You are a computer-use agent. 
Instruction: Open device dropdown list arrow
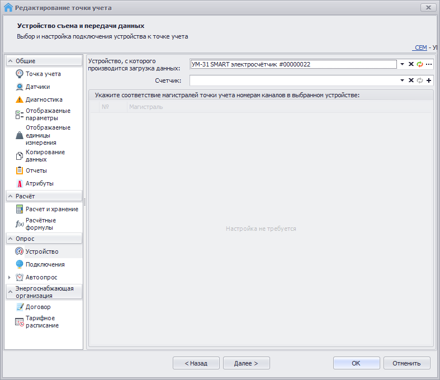click(402, 64)
